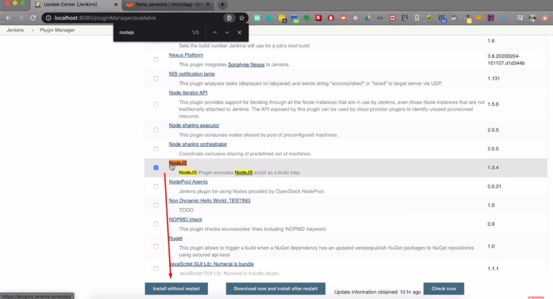The height and width of the screenshot is (299, 553).
Task: Open the red double-arrow extension icon
Action: pos(392,18)
